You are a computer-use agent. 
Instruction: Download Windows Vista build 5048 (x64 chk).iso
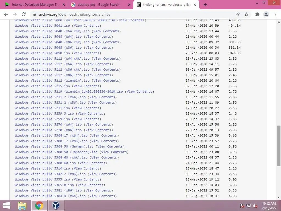click(x=52, y=31)
